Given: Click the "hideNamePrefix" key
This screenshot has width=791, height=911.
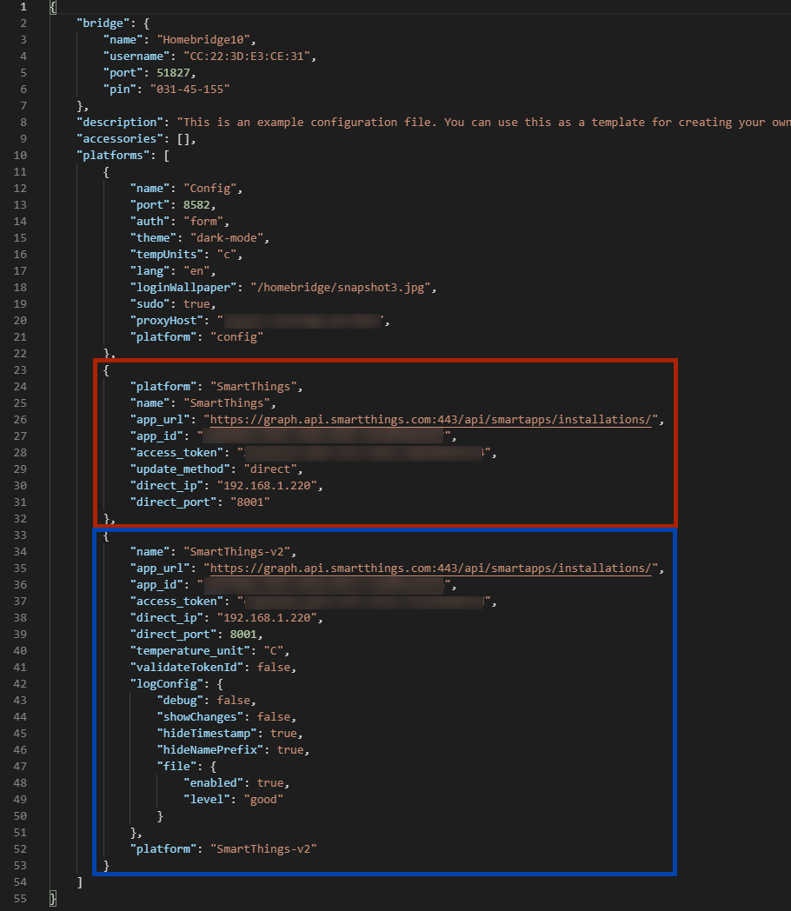Looking at the screenshot, I should click(210, 750).
